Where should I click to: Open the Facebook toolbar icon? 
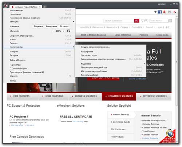pos(160,12)
